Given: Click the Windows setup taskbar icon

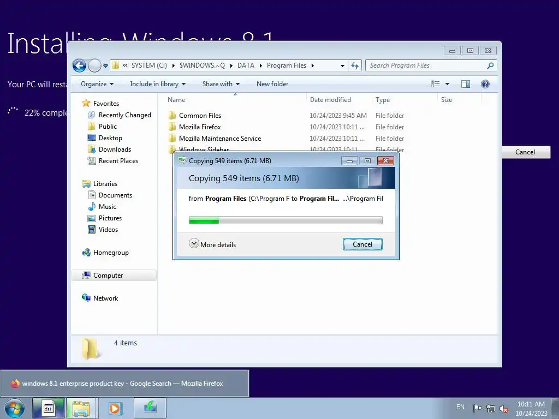Looking at the screenshot, I should coord(48,408).
